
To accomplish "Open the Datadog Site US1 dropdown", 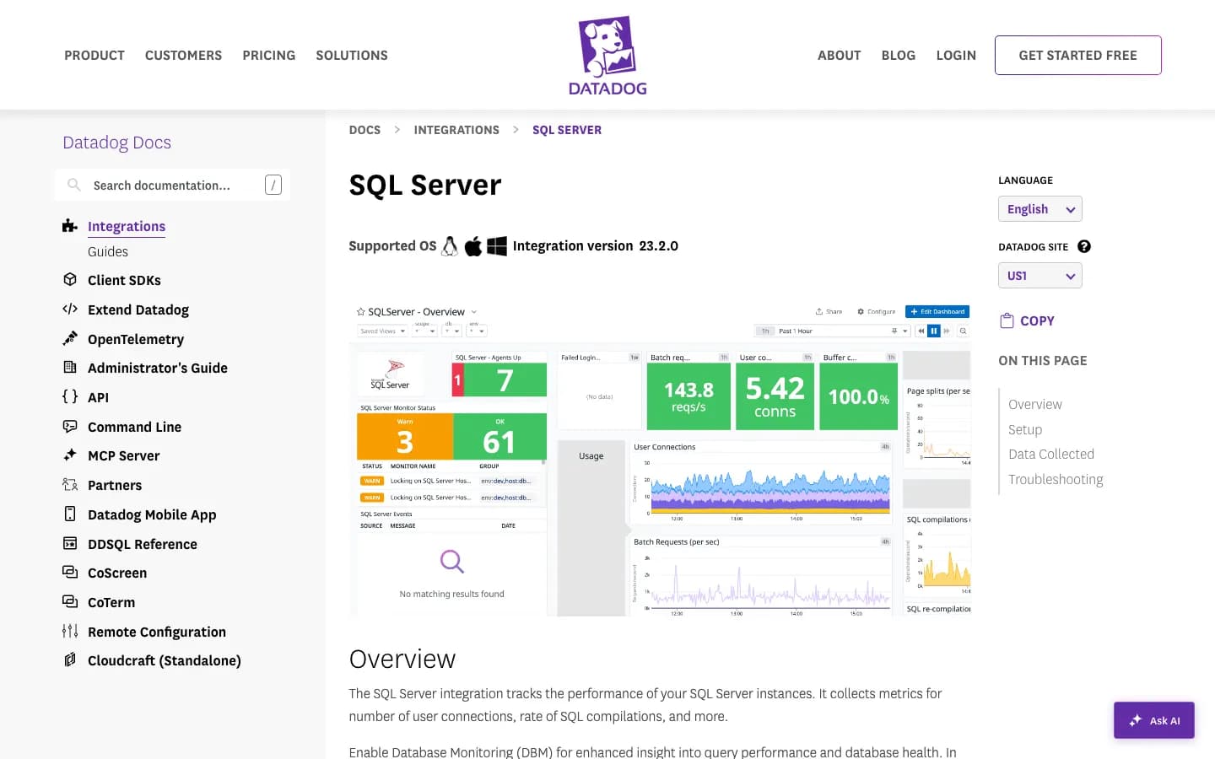I will click(1040, 275).
